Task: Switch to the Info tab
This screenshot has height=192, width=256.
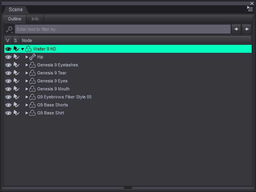Action: click(x=35, y=19)
